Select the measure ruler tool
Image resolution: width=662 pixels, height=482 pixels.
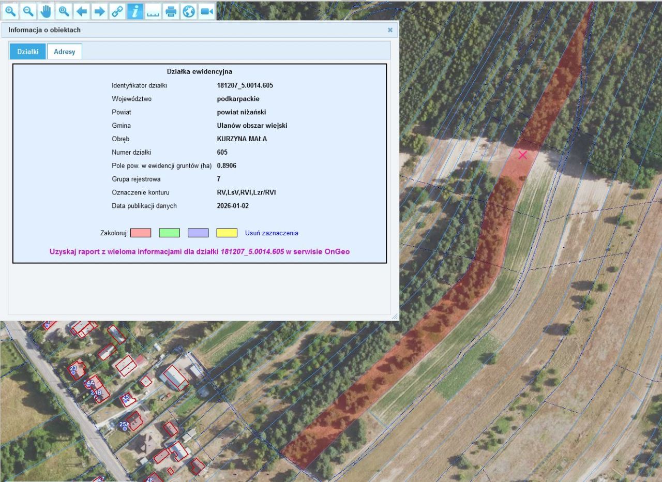(153, 11)
